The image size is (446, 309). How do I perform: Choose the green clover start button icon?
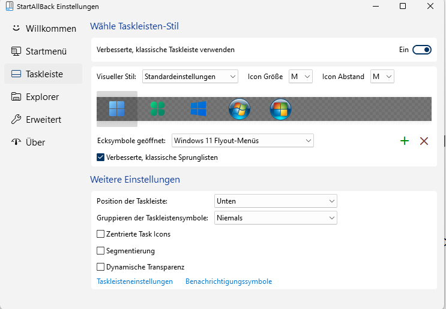(157, 109)
